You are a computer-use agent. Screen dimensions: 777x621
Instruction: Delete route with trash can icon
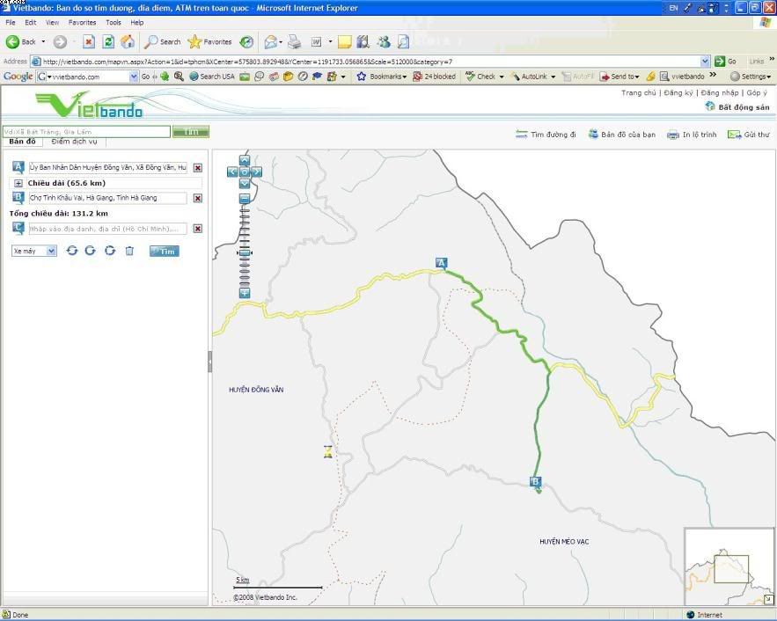pos(129,251)
